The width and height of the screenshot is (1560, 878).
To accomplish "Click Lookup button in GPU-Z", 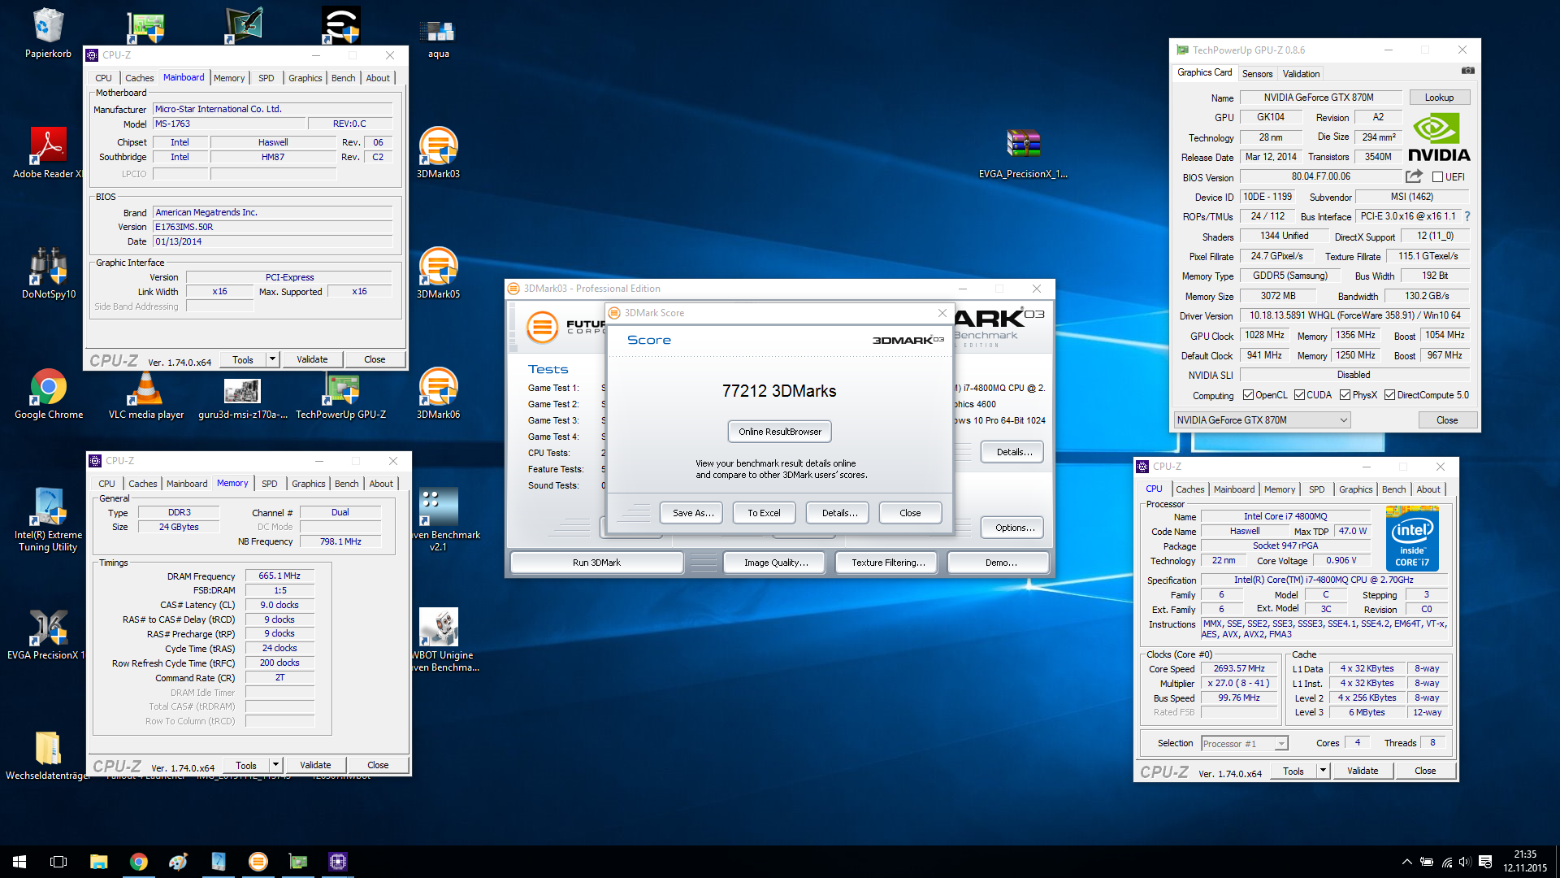I will click(x=1439, y=98).
